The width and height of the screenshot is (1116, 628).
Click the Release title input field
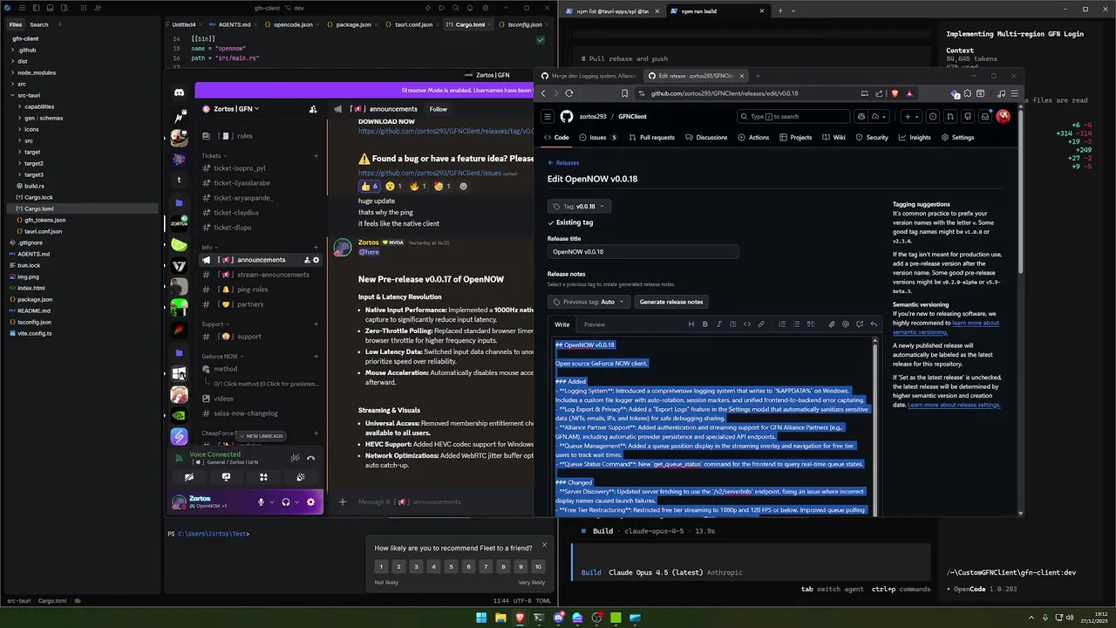tap(643, 251)
